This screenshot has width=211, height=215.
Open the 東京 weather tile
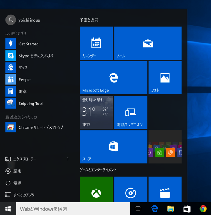[x=96, y=112]
